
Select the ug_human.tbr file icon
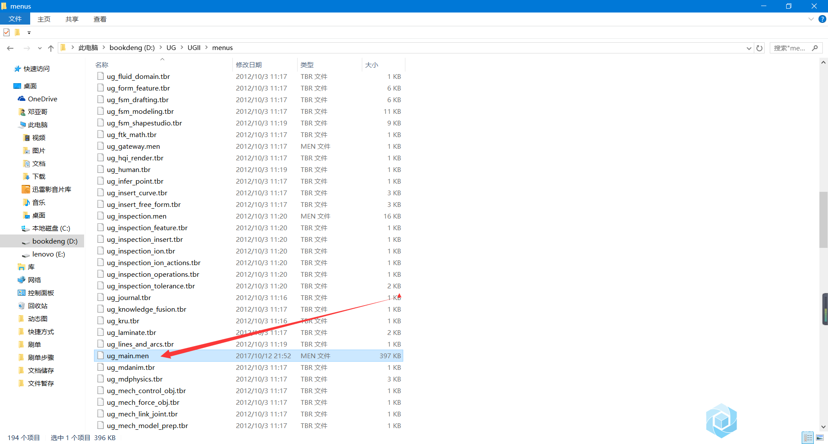(x=100, y=169)
